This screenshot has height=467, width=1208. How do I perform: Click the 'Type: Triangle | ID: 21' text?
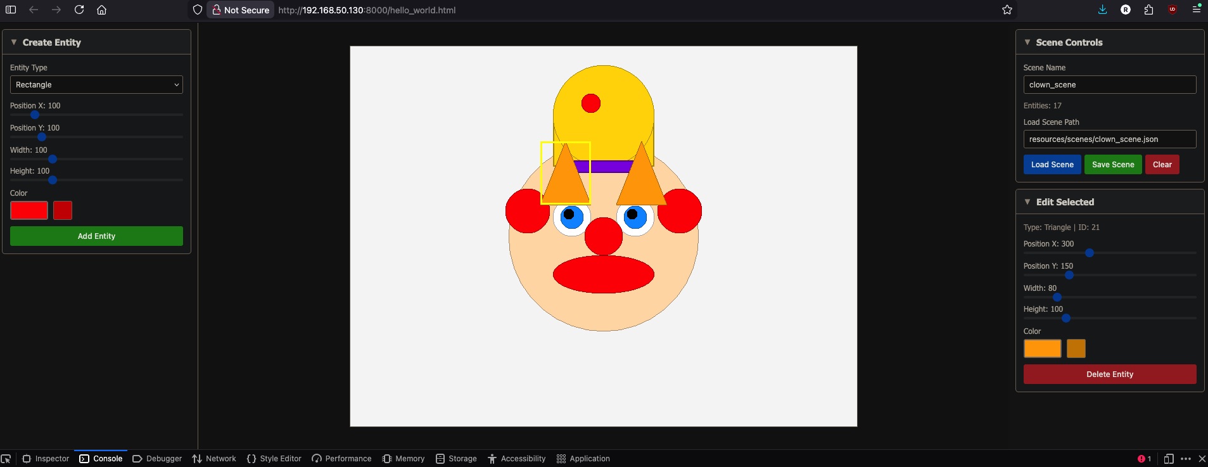pyautogui.click(x=1061, y=227)
